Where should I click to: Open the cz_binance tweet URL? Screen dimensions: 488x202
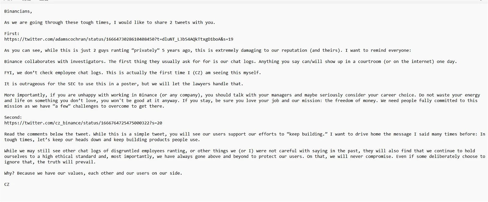83,123
